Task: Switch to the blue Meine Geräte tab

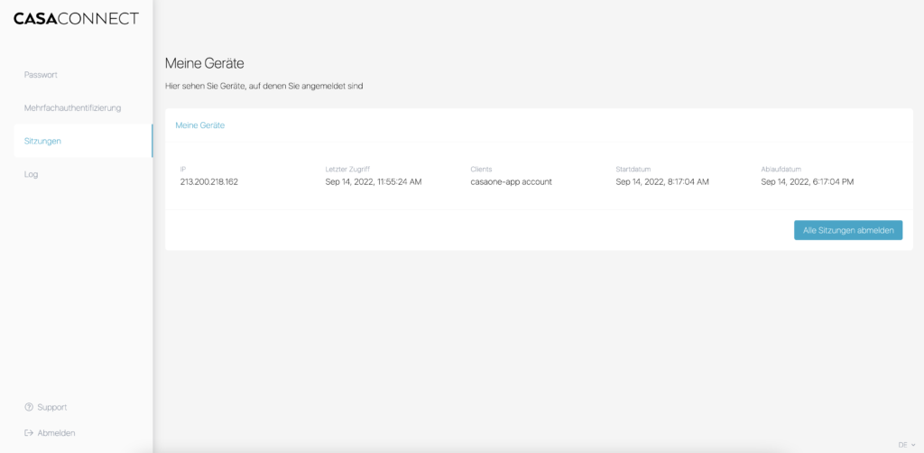Action: point(199,125)
